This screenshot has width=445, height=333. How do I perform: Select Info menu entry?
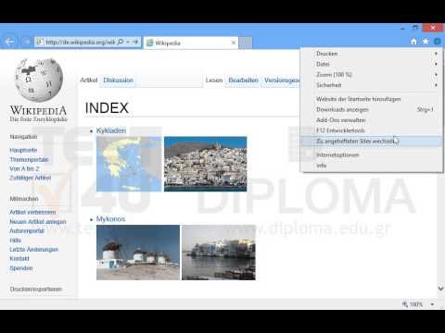372,166
